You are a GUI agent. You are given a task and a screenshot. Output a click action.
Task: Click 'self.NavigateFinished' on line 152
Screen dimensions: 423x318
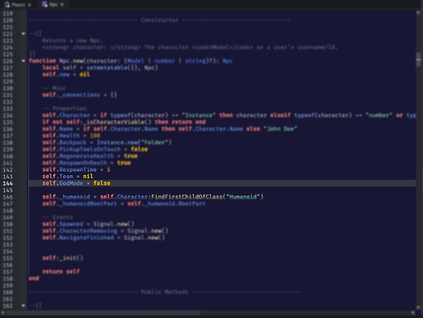[78, 237]
